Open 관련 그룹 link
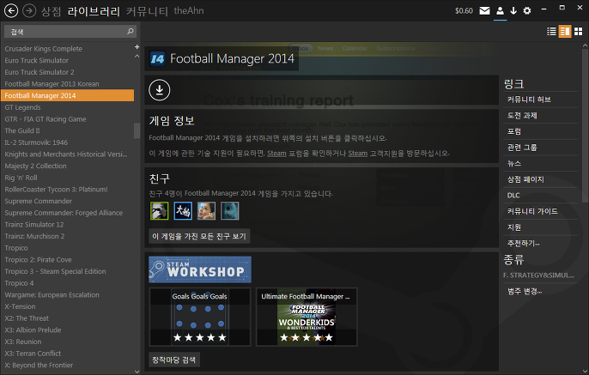Image resolution: width=589 pixels, height=375 pixels. [522, 148]
